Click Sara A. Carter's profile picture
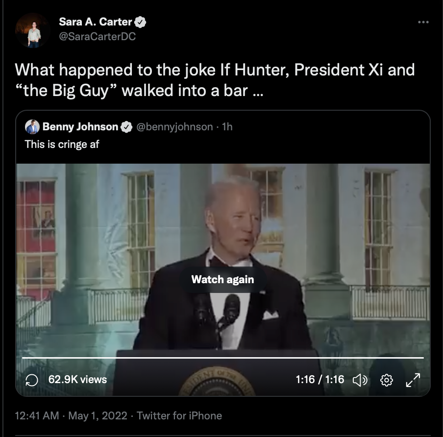Viewport: 443px width, 437px height. pos(32,30)
